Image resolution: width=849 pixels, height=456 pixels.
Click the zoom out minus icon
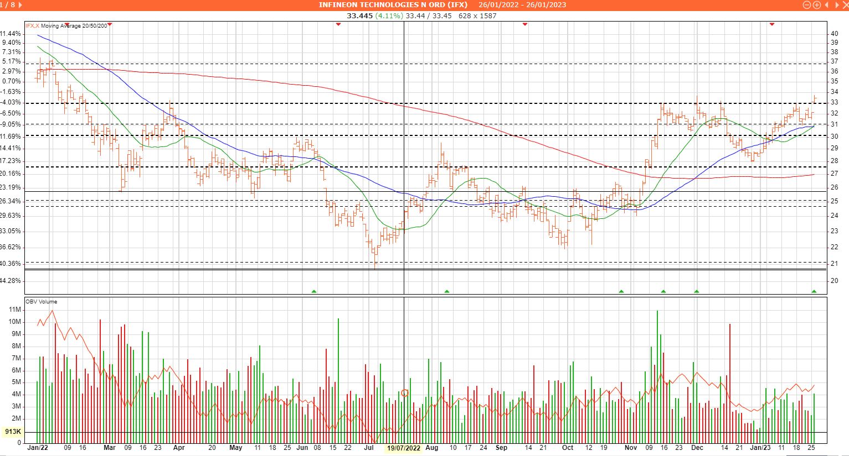[807, 5]
